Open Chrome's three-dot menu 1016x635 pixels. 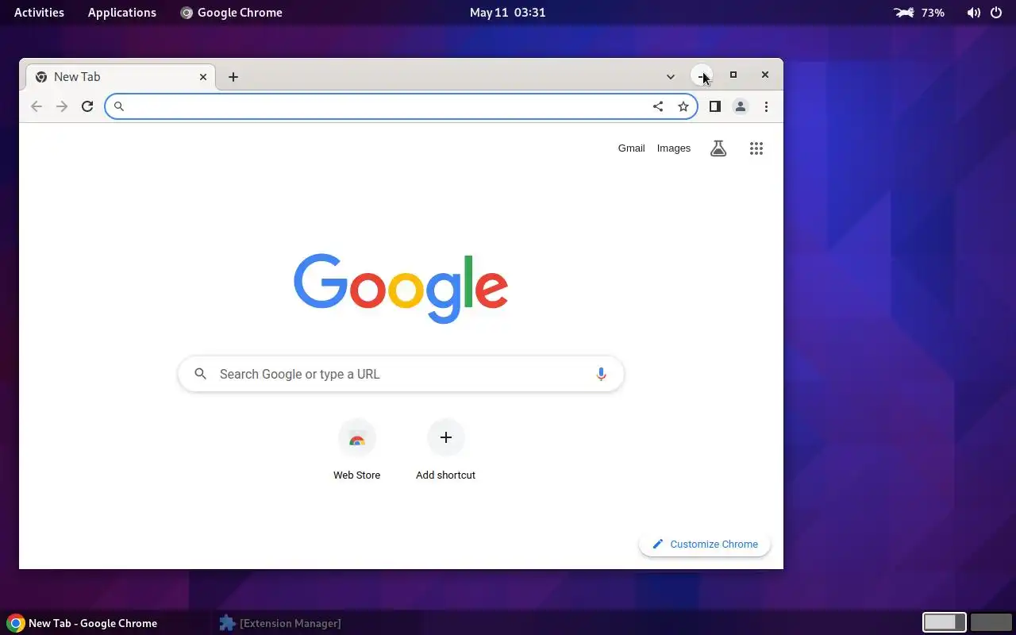tap(766, 106)
